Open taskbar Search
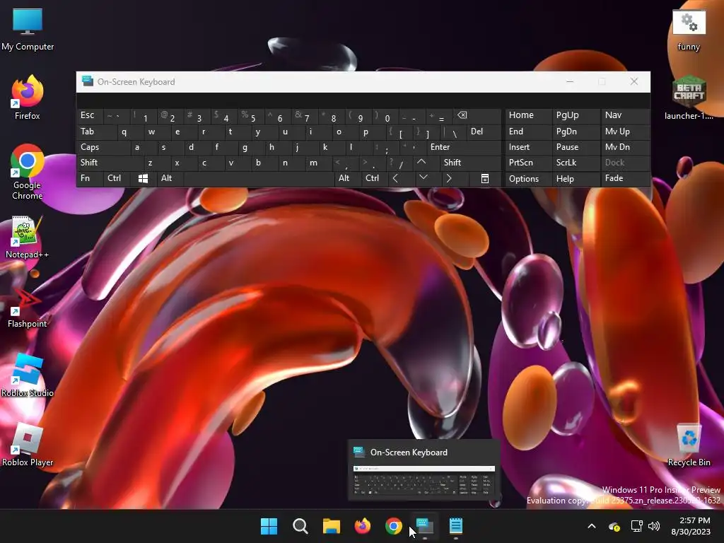This screenshot has height=543, width=724. (300, 526)
